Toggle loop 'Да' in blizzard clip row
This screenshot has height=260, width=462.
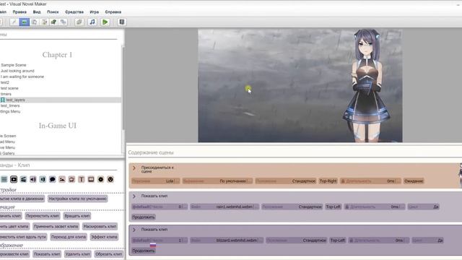pos(427,240)
